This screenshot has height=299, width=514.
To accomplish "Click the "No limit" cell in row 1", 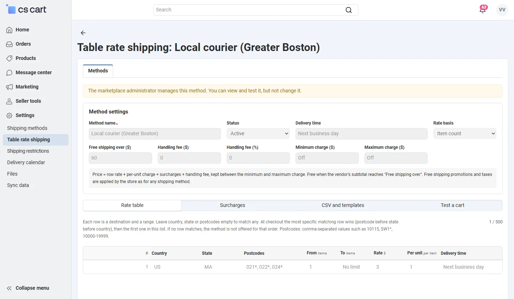I will (x=351, y=267).
